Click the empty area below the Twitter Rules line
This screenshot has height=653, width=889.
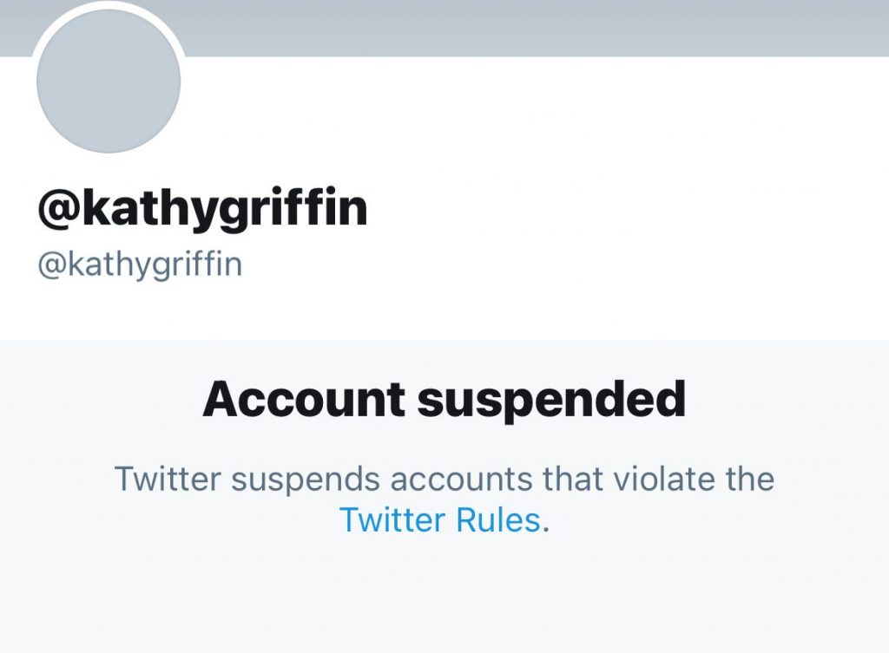[x=444, y=598]
